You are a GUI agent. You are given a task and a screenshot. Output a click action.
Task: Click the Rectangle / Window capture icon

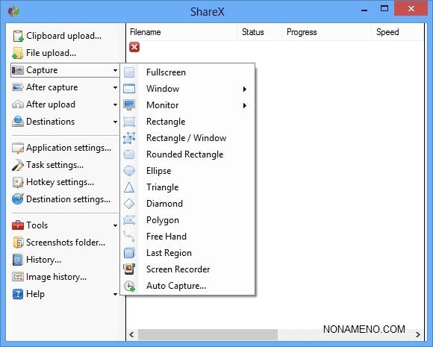pos(129,138)
